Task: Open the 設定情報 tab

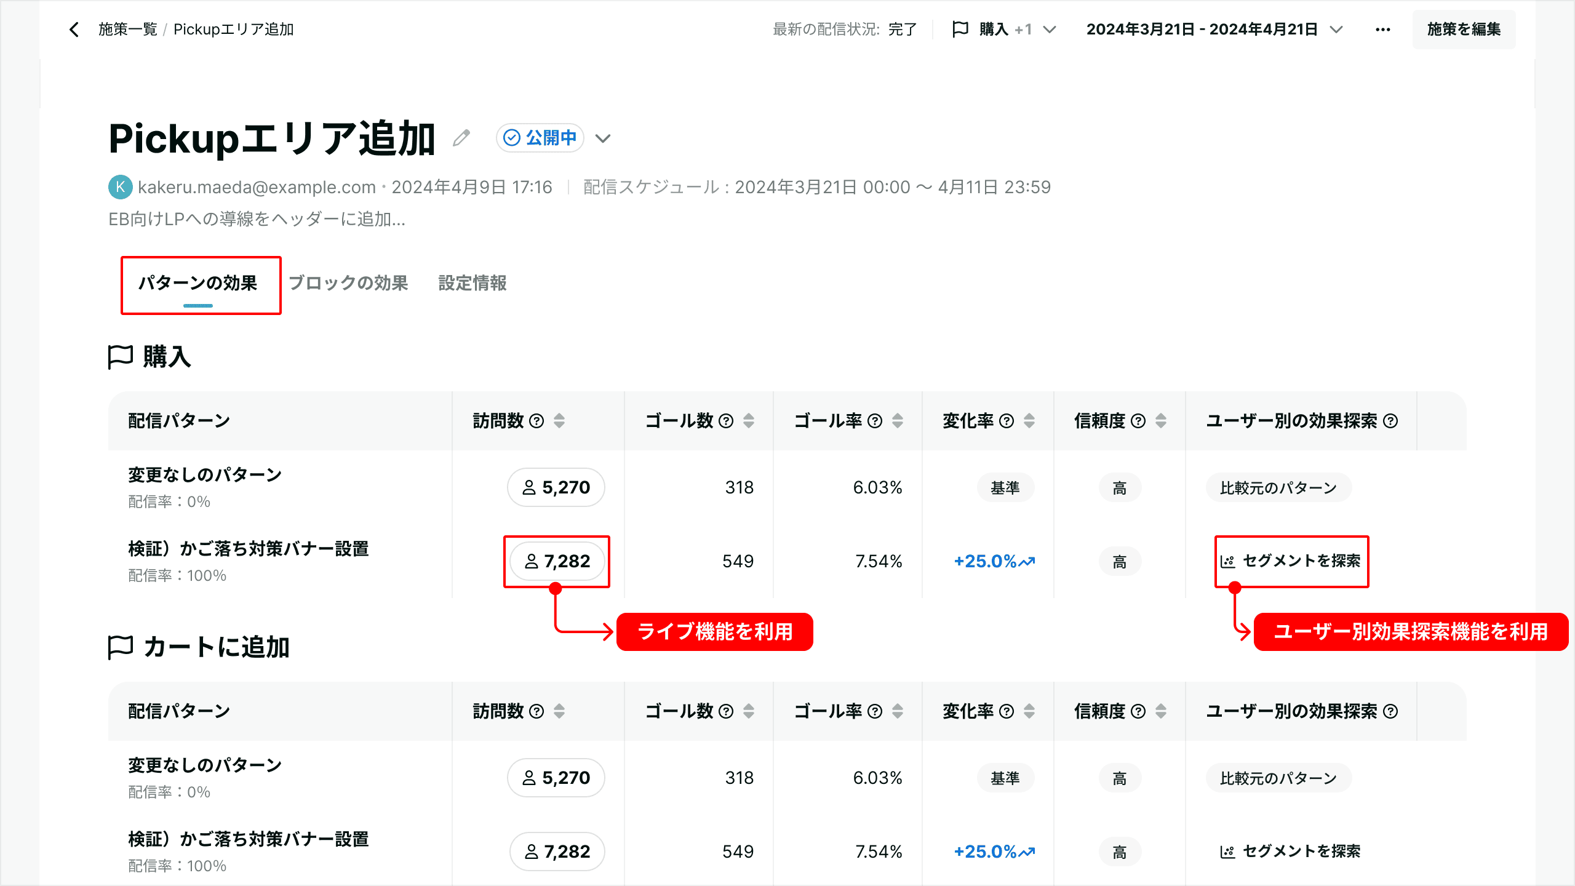Action: (x=472, y=283)
